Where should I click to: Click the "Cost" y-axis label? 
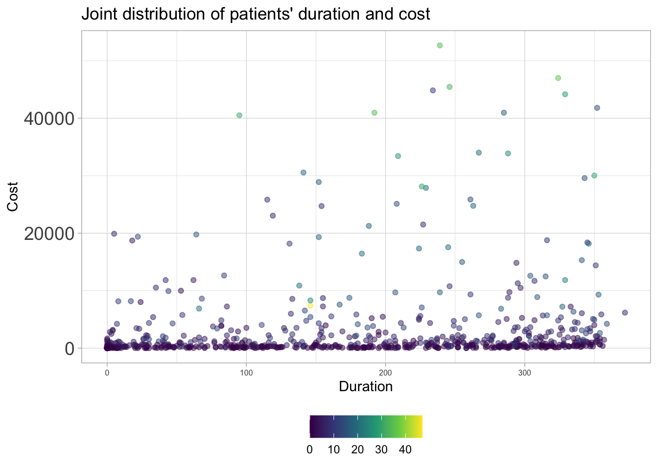13,197
